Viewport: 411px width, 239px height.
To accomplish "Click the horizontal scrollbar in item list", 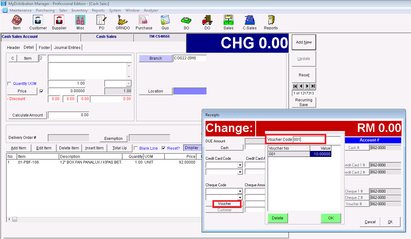I will click(x=104, y=219).
